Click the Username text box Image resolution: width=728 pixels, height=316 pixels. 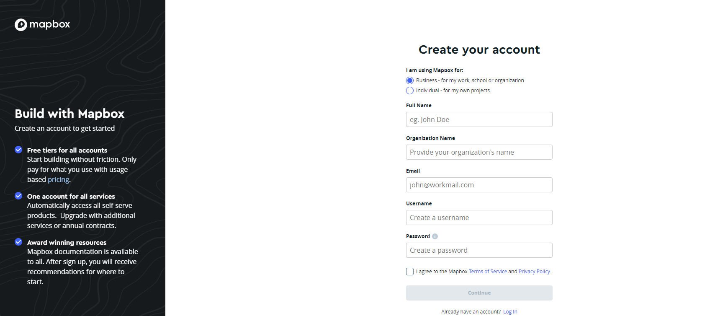[x=479, y=218]
